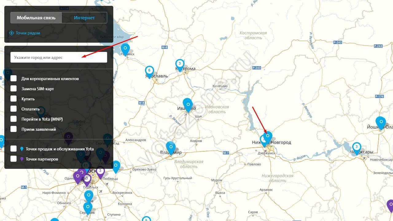Image resolution: width=393 pixels, height=221 pixels.
Task: Select the blue pin at Владимир
Action: [171, 148]
